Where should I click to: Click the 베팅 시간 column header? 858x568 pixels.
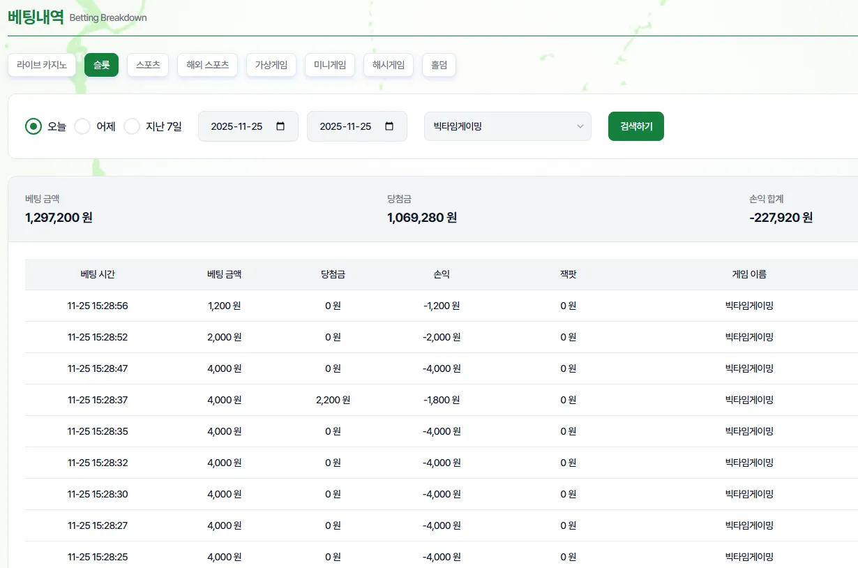click(x=98, y=274)
